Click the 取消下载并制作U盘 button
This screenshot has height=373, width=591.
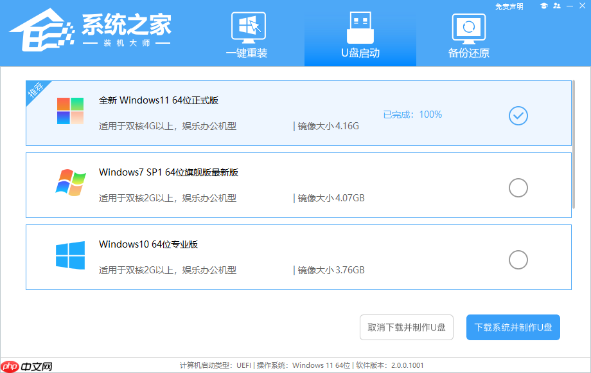[407, 327]
